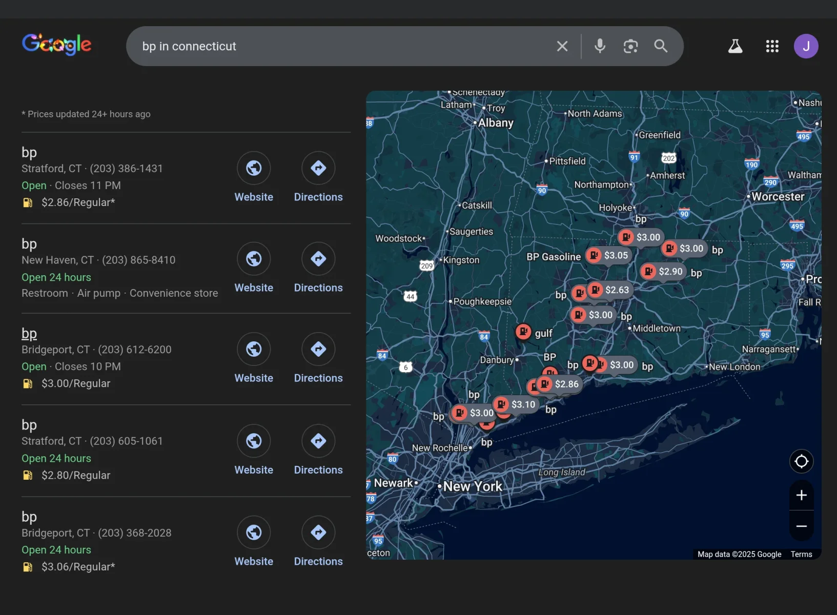Screen dimensions: 837x615
Task: Start voice search with microphone icon
Action: 600,46
